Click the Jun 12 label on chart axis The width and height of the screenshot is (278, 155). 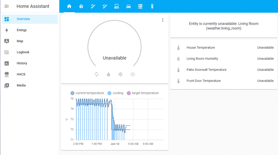(115, 144)
